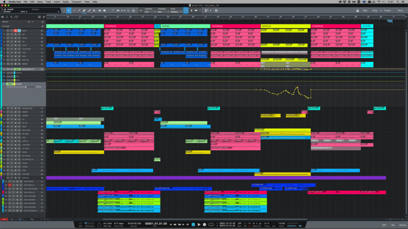Click the Show button at top right

(x=400, y=11)
